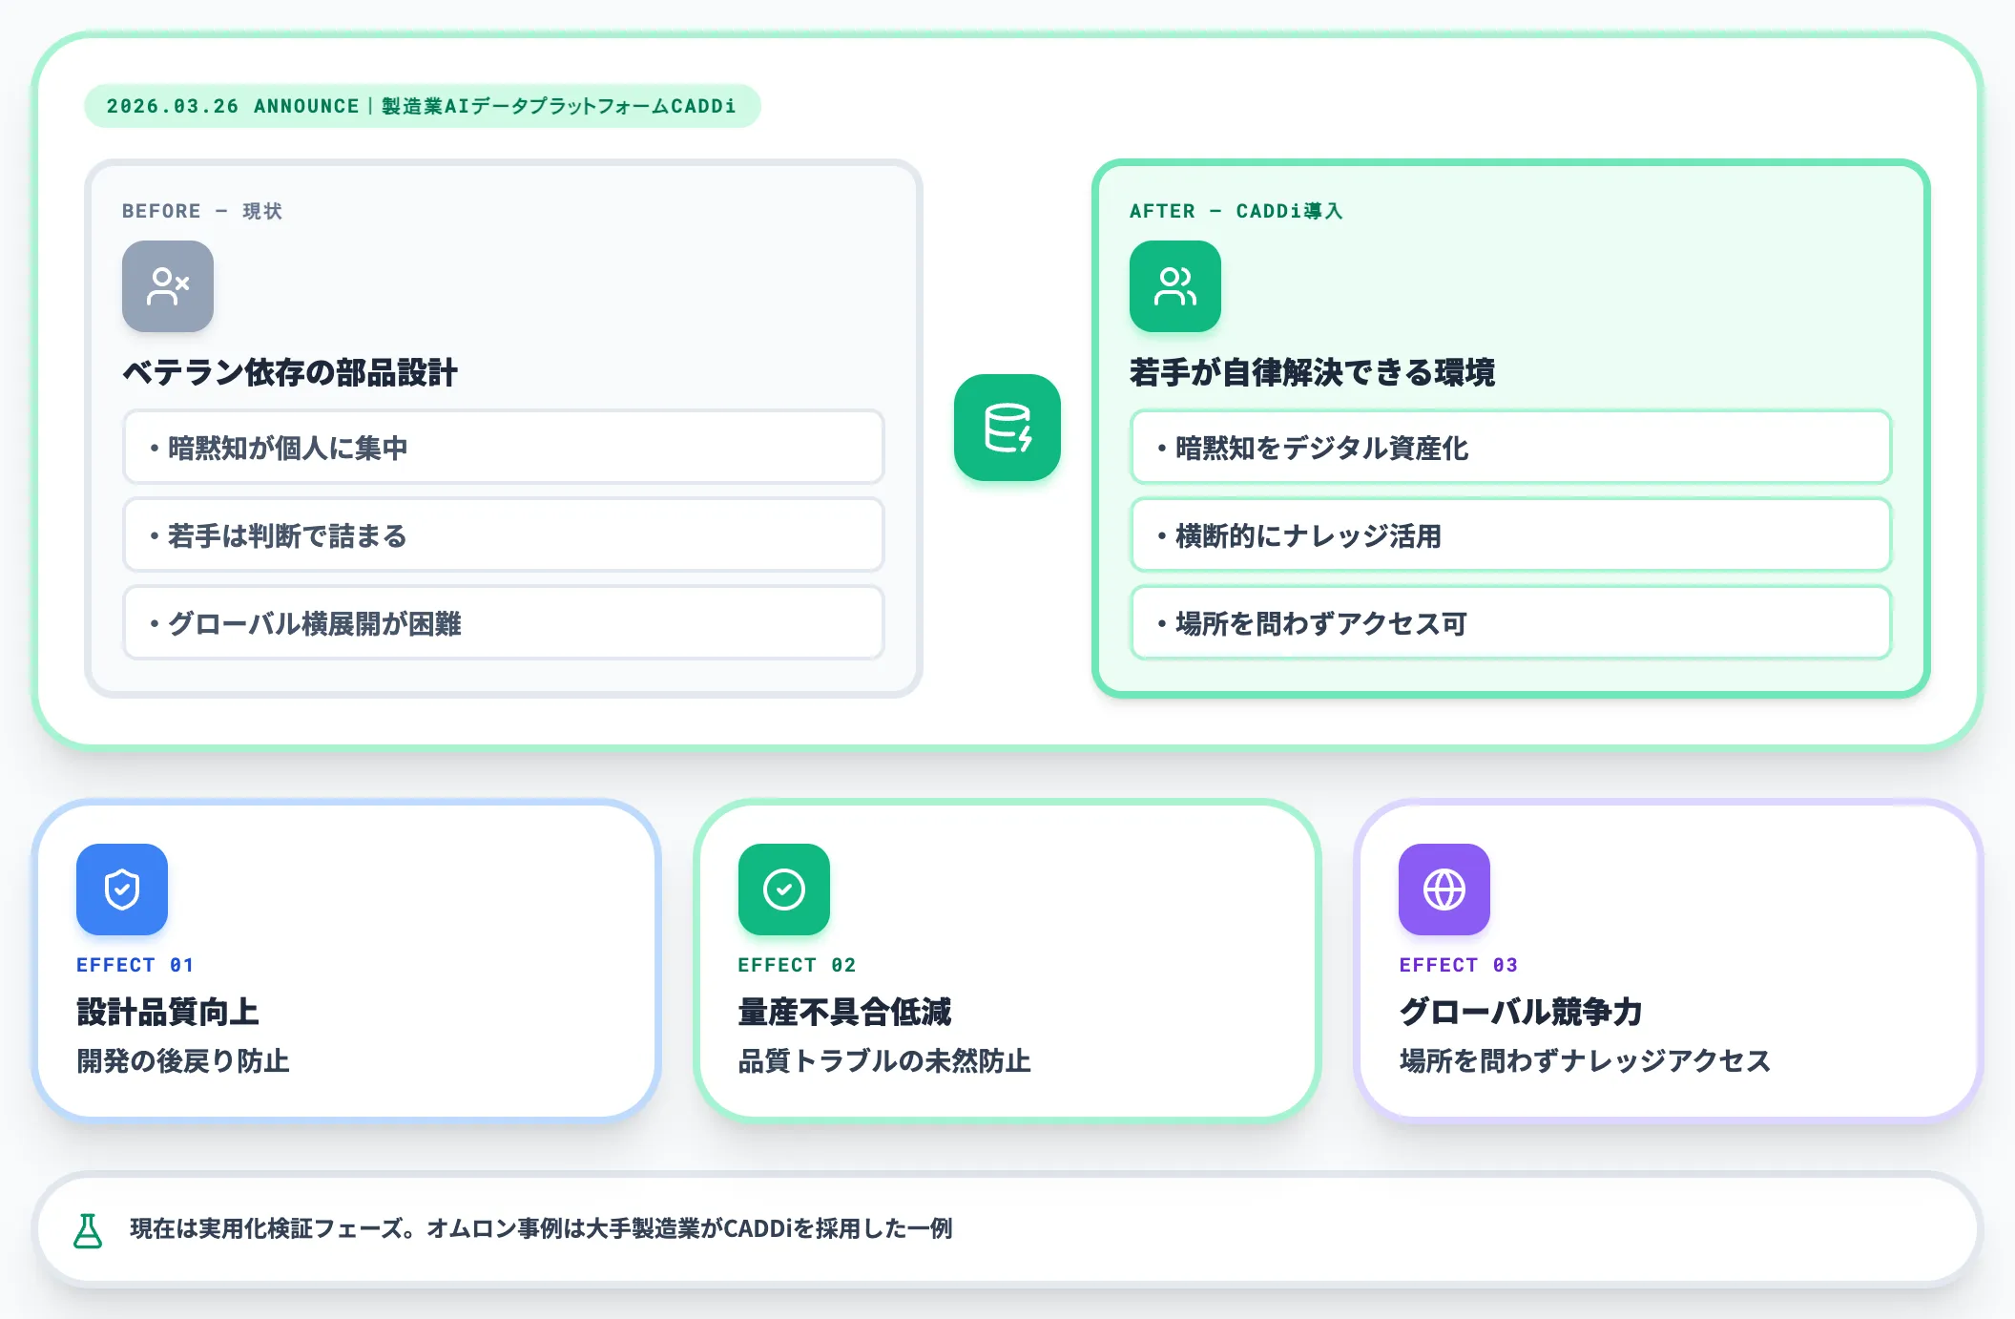Screen dimensions: 2015x1319
Task: Click the purple globe icon for EFFECT 03
Action: tap(1444, 890)
